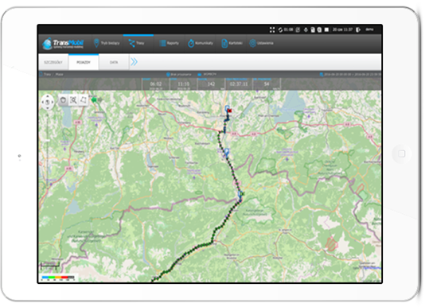The image size is (429, 307).
Task: Switch to the DATA tab
Action: (x=114, y=62)
